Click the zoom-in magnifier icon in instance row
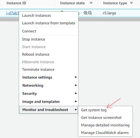Viewport: 140px width, 138px height. point(85,13)
